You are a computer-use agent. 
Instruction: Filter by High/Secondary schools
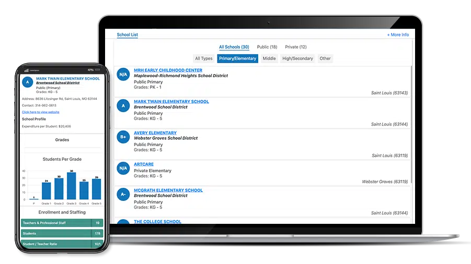pos(297,58)
